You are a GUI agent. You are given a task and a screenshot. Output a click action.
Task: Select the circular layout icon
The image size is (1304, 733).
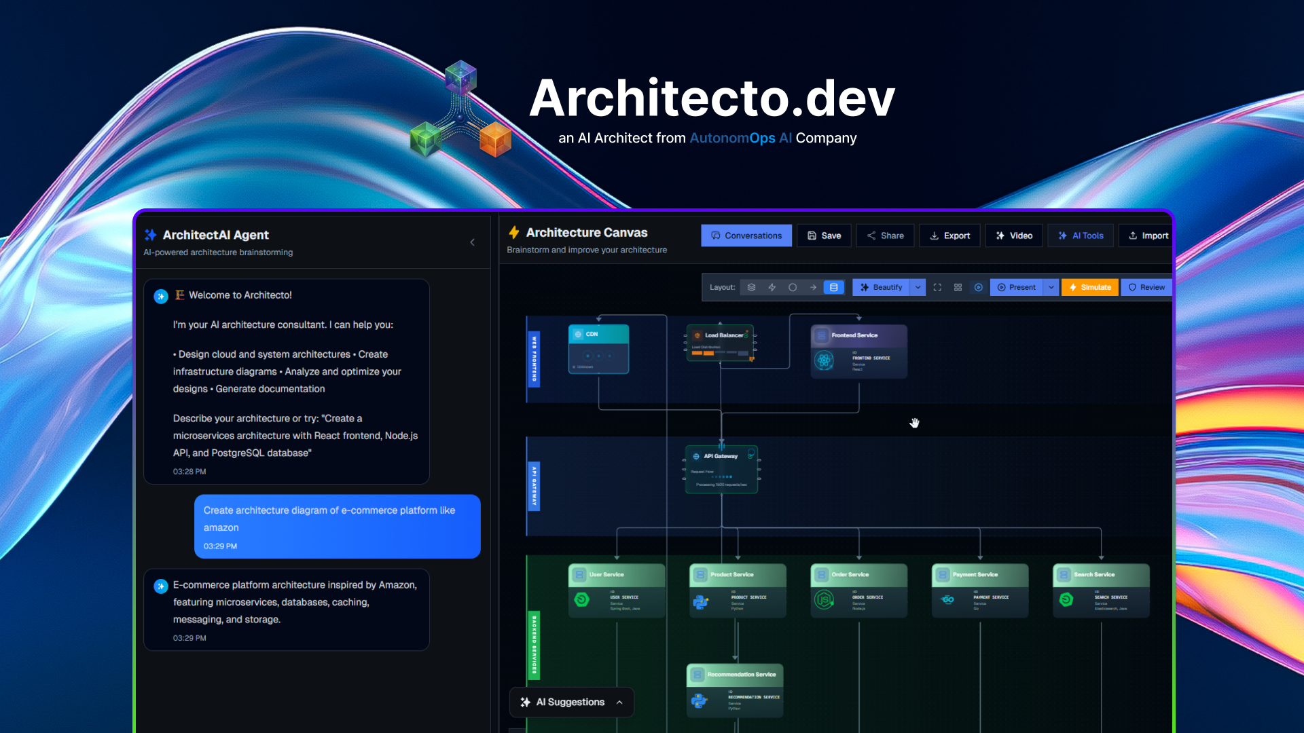pos(793,287)
